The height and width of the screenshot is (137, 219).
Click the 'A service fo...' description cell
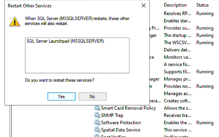point(177,65)
